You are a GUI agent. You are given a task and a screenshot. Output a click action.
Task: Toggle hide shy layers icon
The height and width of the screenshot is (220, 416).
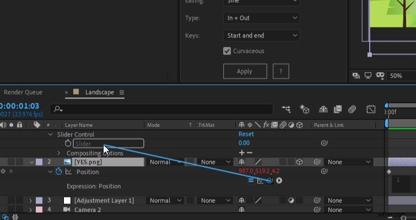323,109
